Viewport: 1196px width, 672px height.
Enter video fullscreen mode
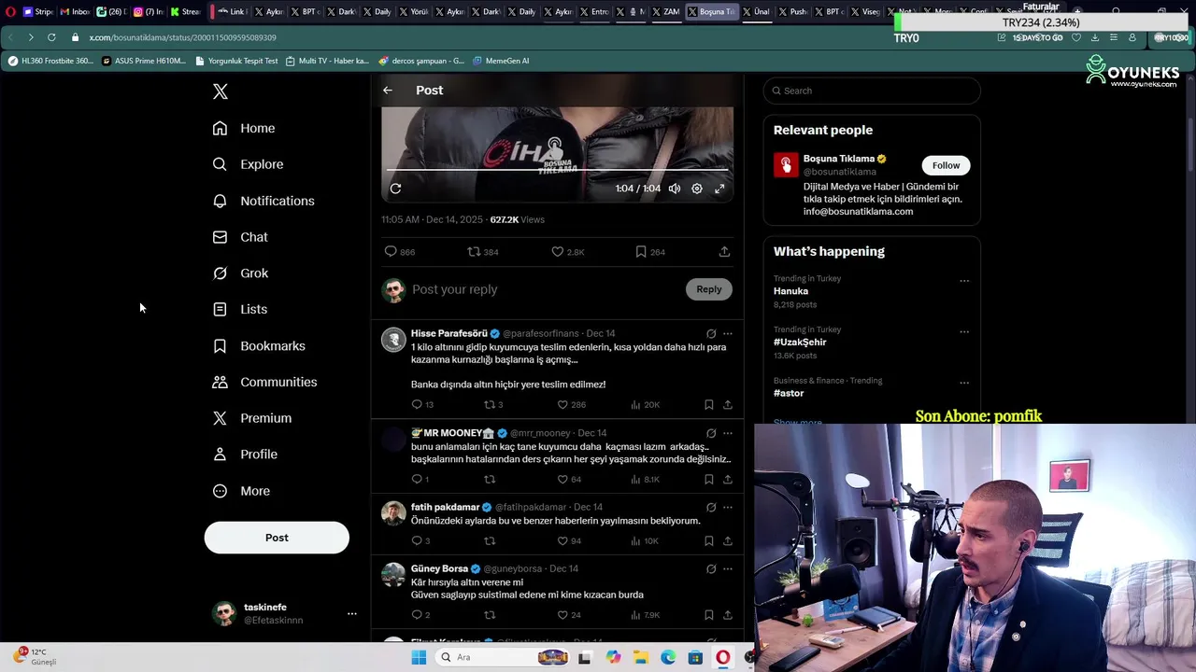[719, 189]
